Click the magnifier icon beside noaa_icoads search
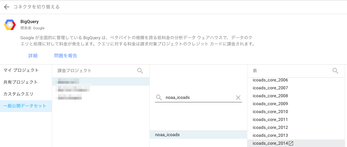 pos(159,98)
